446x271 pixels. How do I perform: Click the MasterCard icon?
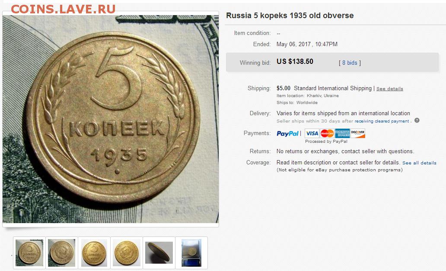[x=327, y=133]
